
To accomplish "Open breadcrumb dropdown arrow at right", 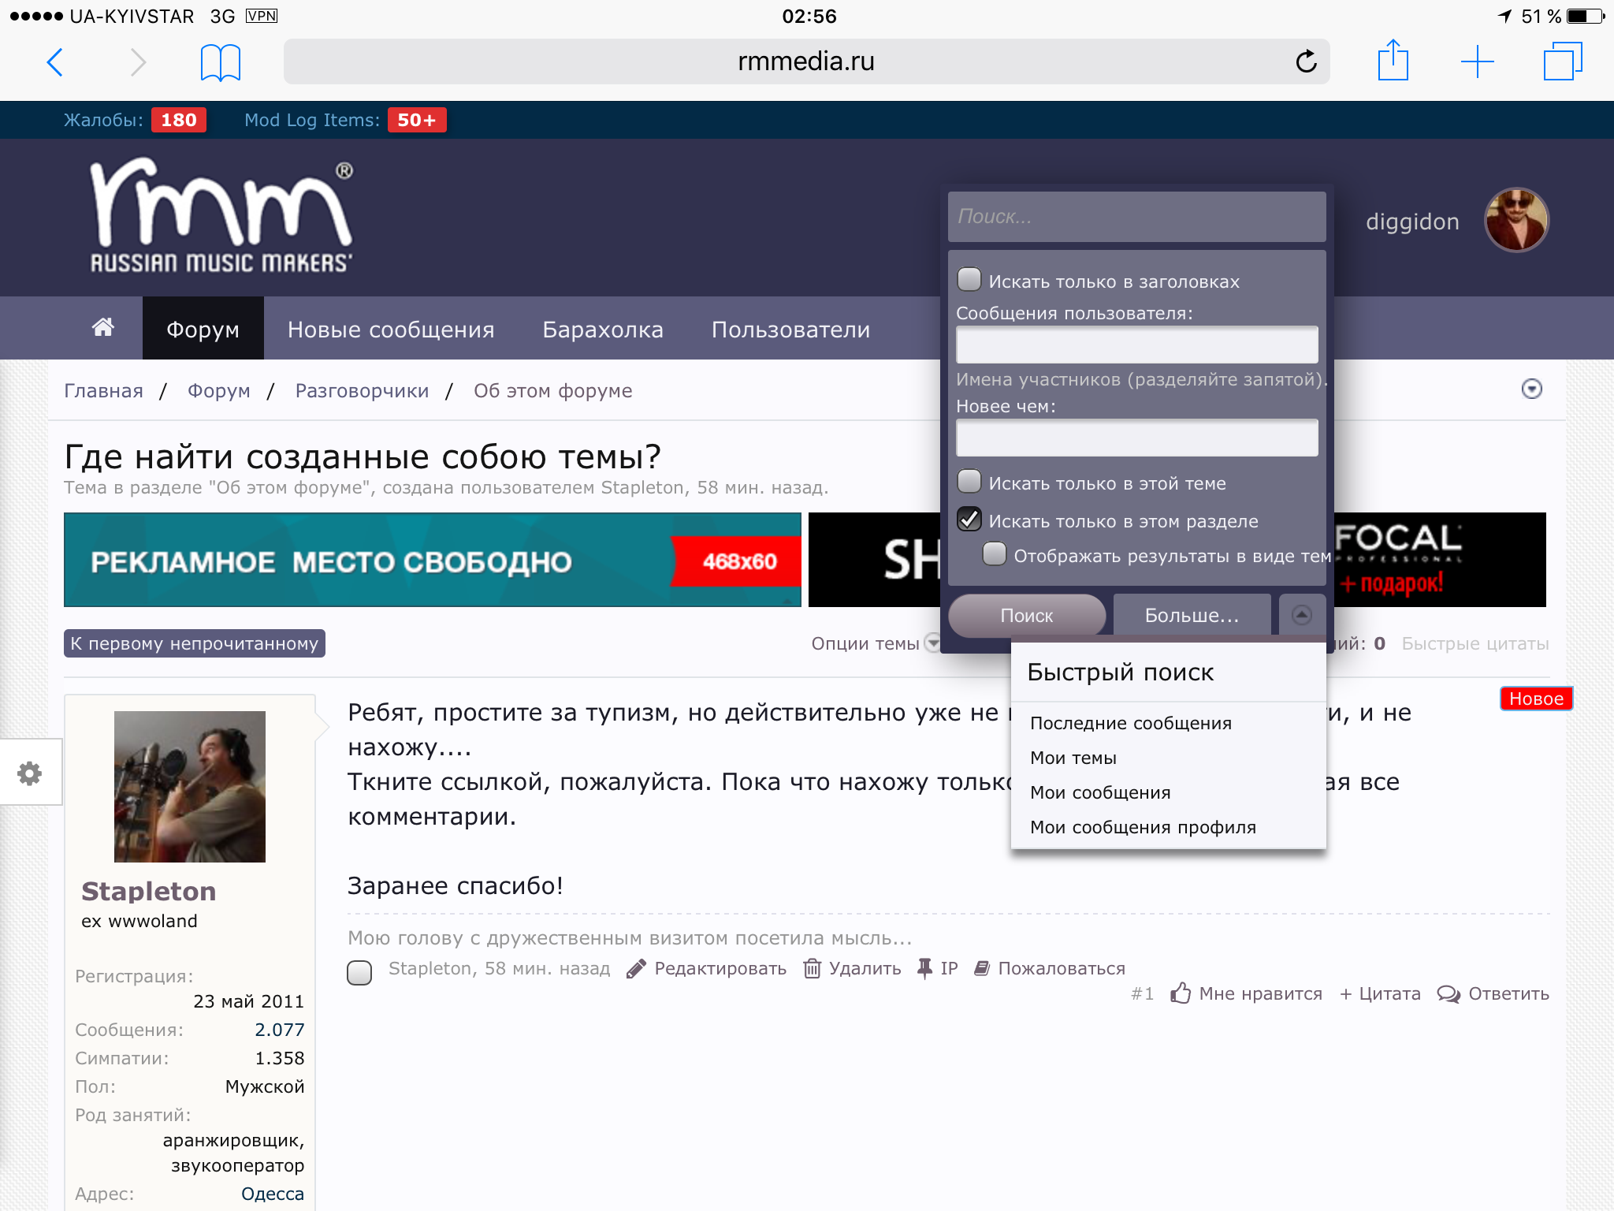I will click(x=1531, y=389).
